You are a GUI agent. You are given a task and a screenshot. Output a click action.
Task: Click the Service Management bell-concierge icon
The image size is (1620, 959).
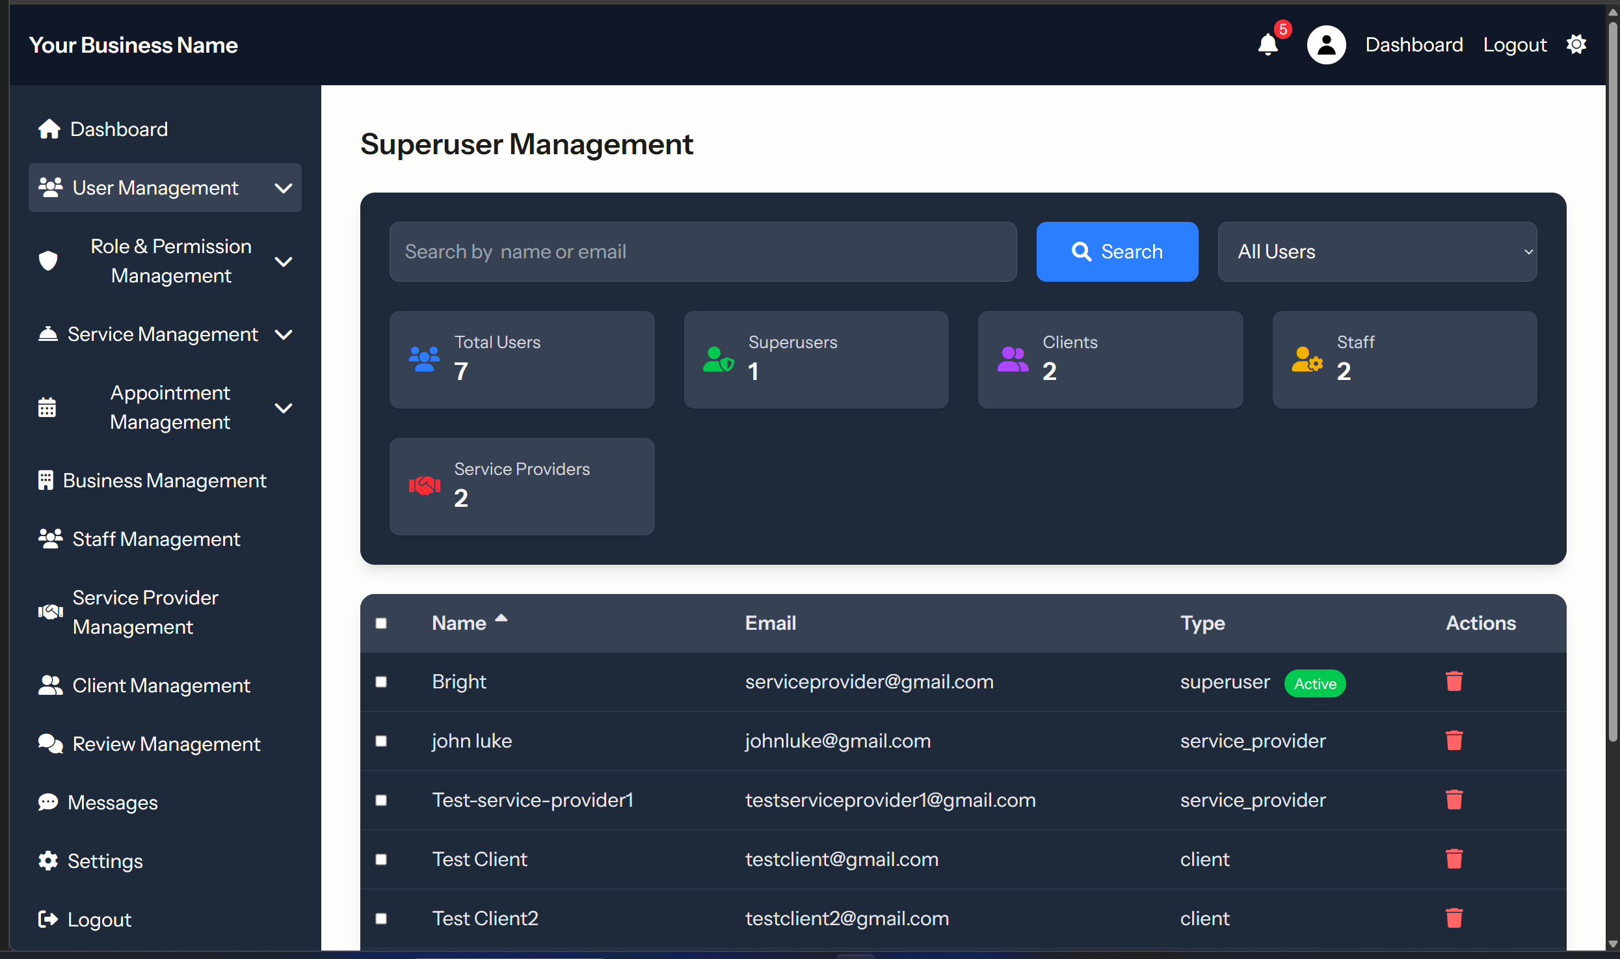(x=48, y=334)
